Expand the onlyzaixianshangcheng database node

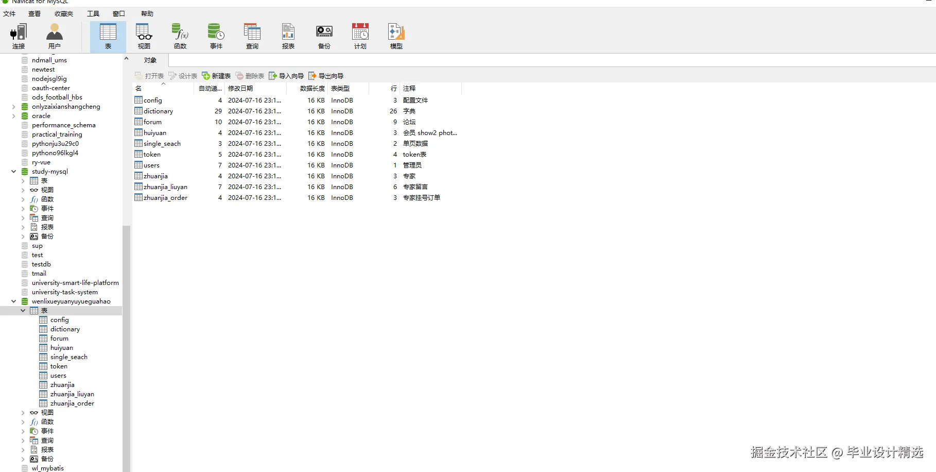14,107
